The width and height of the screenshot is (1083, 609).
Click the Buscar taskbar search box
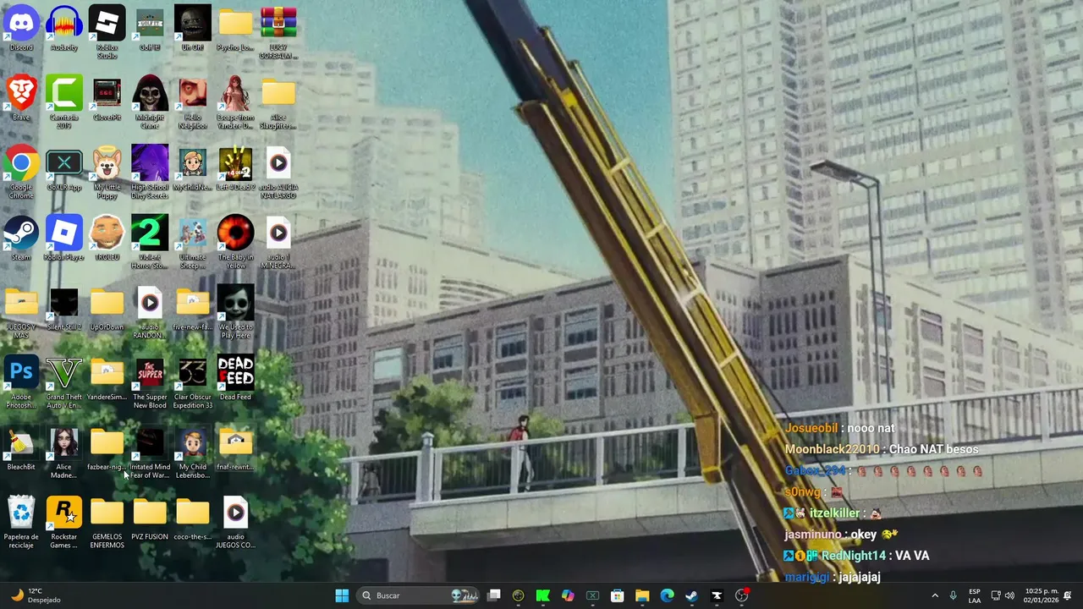pos(418,595)
